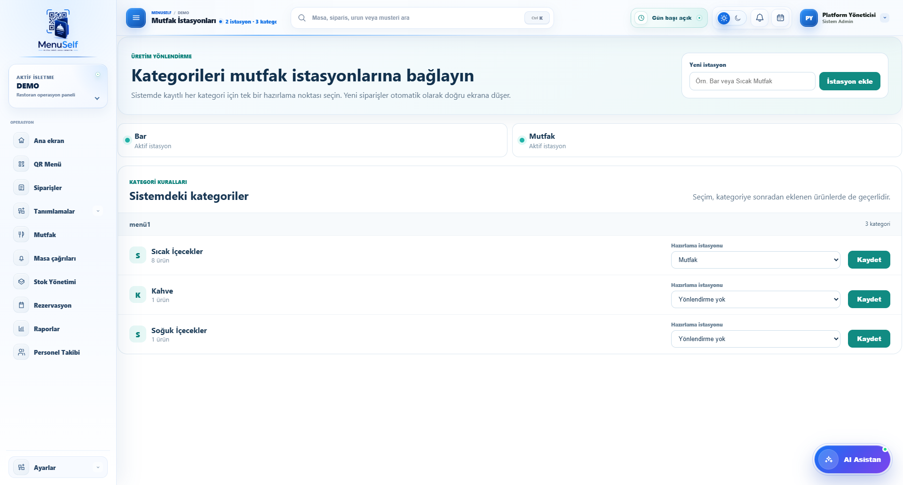Click the Gün başı açık status button
Viewport: 903px width, 485px height.
pyautogui.click(x=669, y=18)
